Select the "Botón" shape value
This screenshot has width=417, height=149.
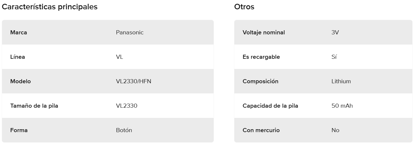click(x=124, y=130)
